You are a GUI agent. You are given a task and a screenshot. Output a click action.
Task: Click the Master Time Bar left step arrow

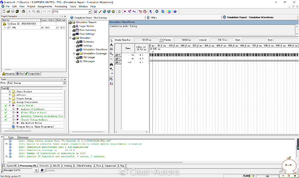pos(160,40)
